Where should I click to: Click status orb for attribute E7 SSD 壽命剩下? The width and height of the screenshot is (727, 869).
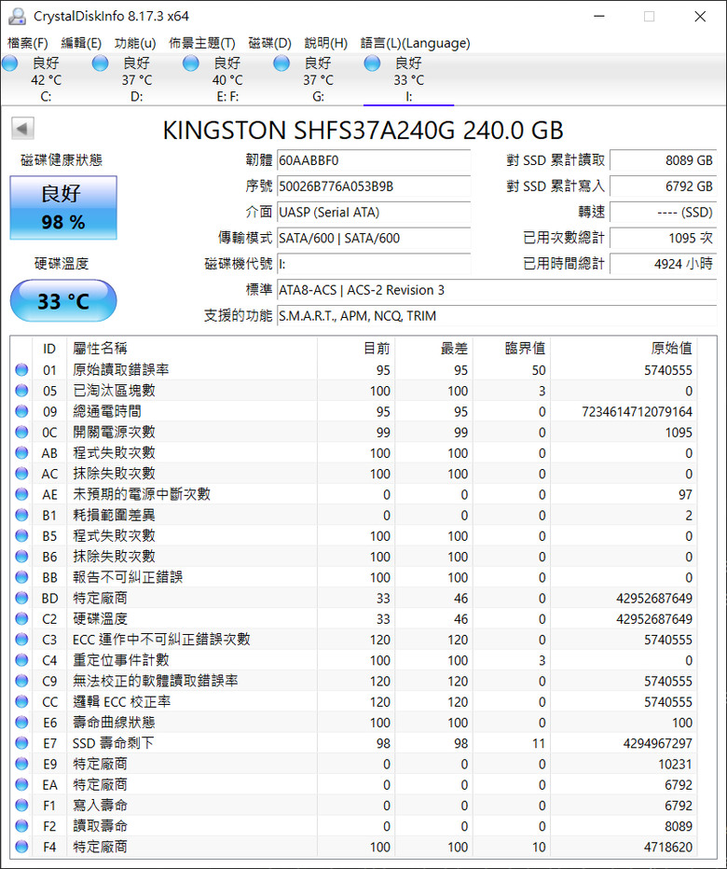[21, 742]
